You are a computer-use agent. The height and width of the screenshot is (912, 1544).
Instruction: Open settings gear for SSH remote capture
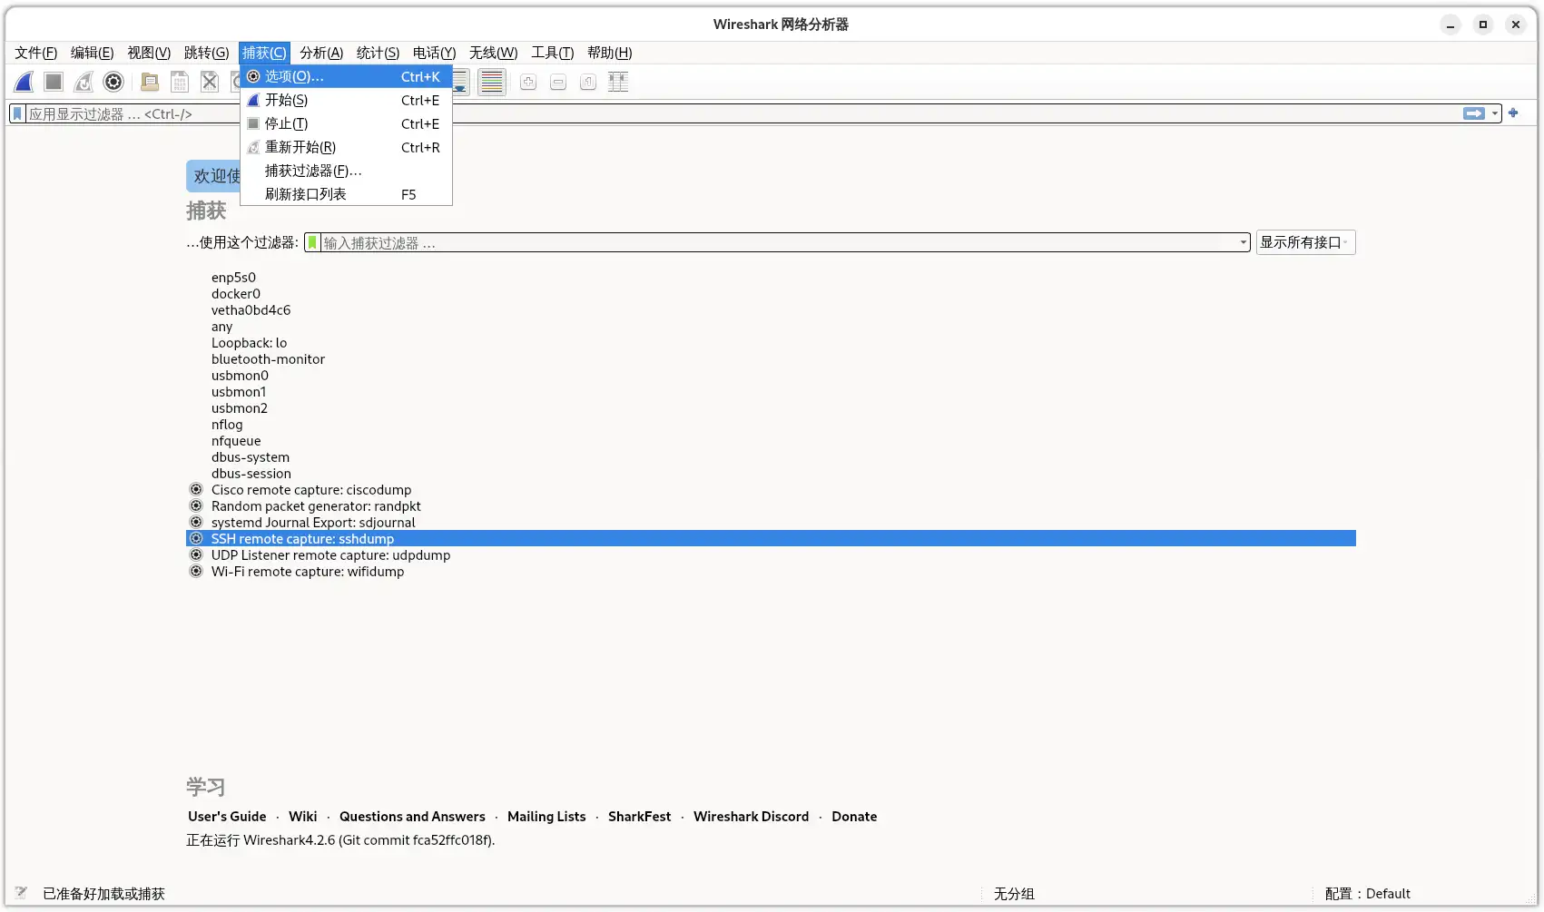click(196, 539)
